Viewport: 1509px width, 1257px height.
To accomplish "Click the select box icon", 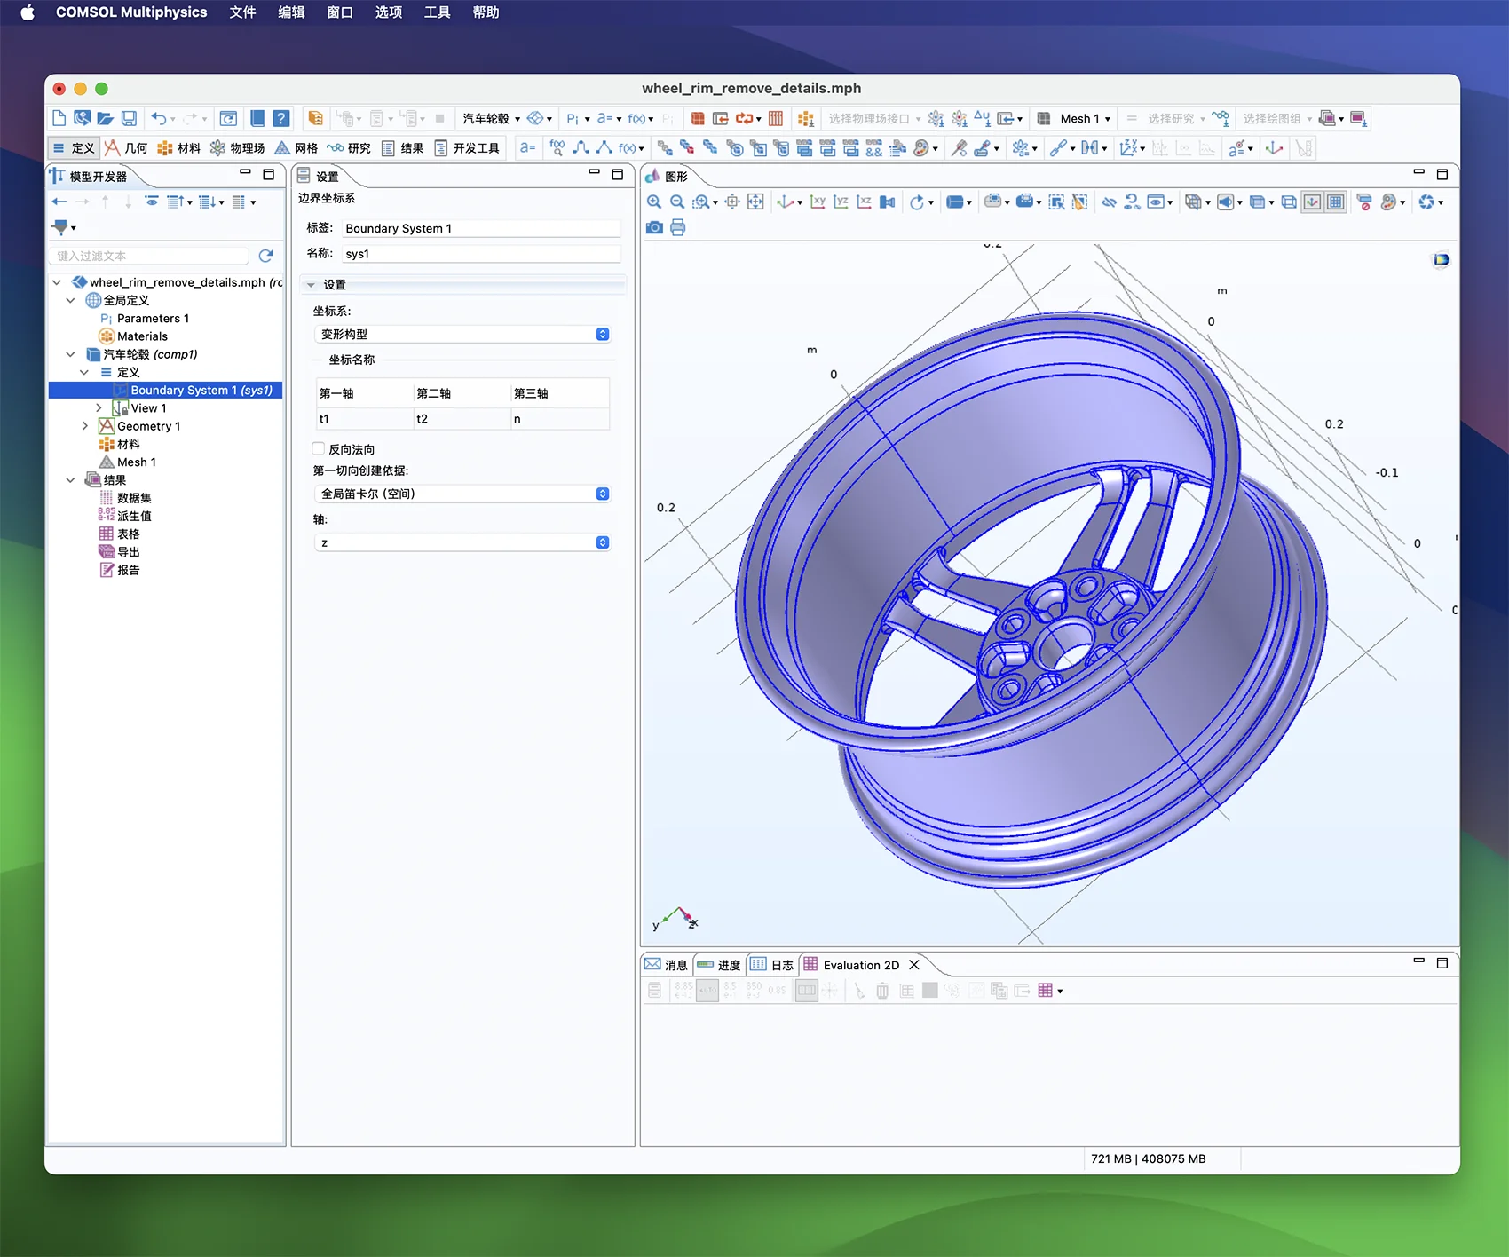I will (x=1056, y=202).
